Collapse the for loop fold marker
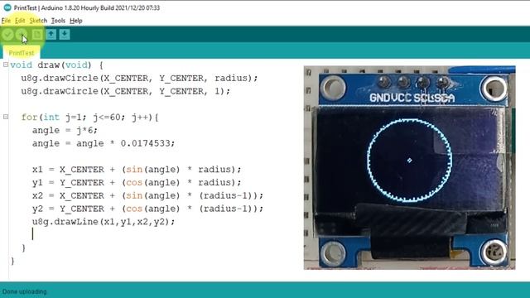The width and height of the screenshot is (530, 298). tap(6, 117)
